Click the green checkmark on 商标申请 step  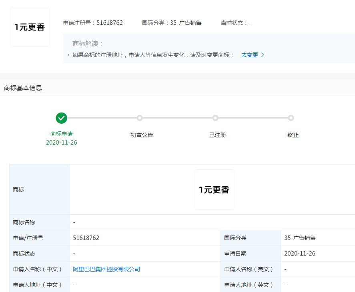[x=61, y=118]
